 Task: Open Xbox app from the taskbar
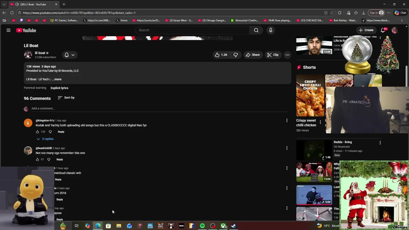[223, 226]
